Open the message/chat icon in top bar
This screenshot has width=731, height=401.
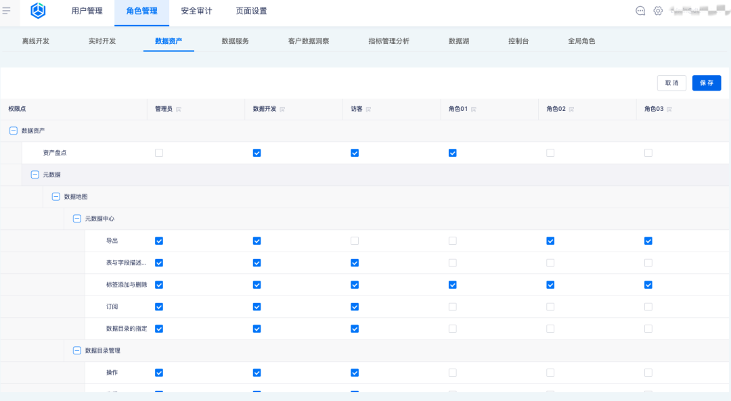click(640, 11)
